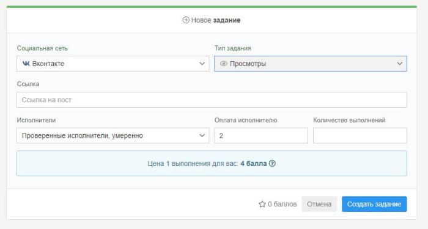
Task: Select the Вконтакте combo box
Action: (113, 64)
